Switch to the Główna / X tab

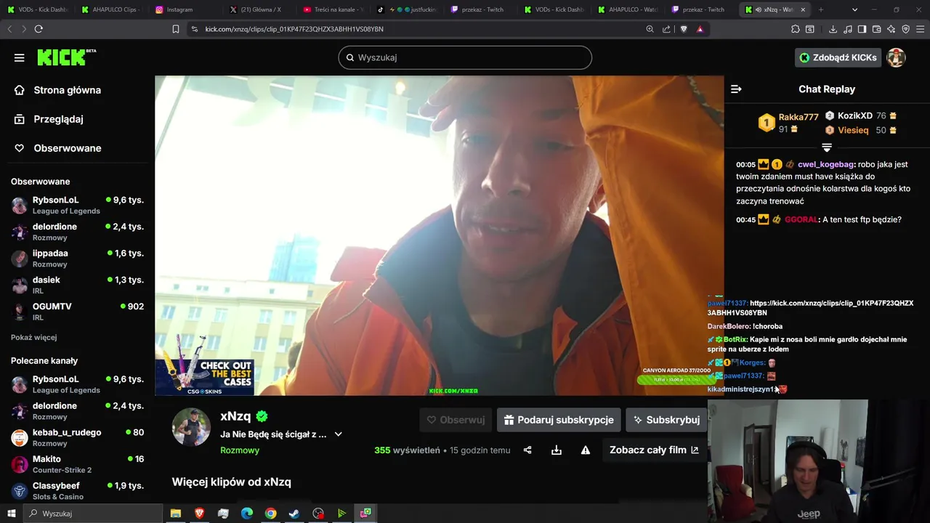(260, 9)
